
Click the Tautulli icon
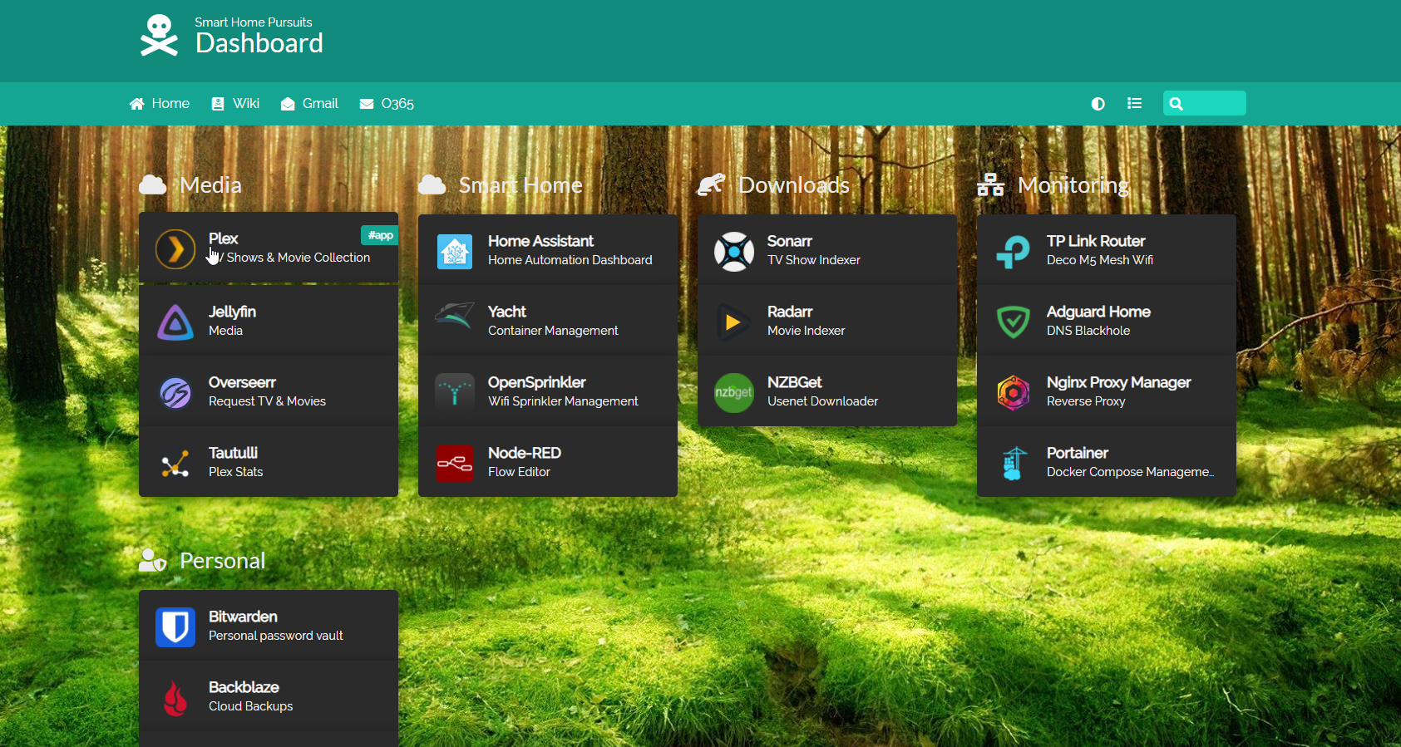(x=175, y=463)
